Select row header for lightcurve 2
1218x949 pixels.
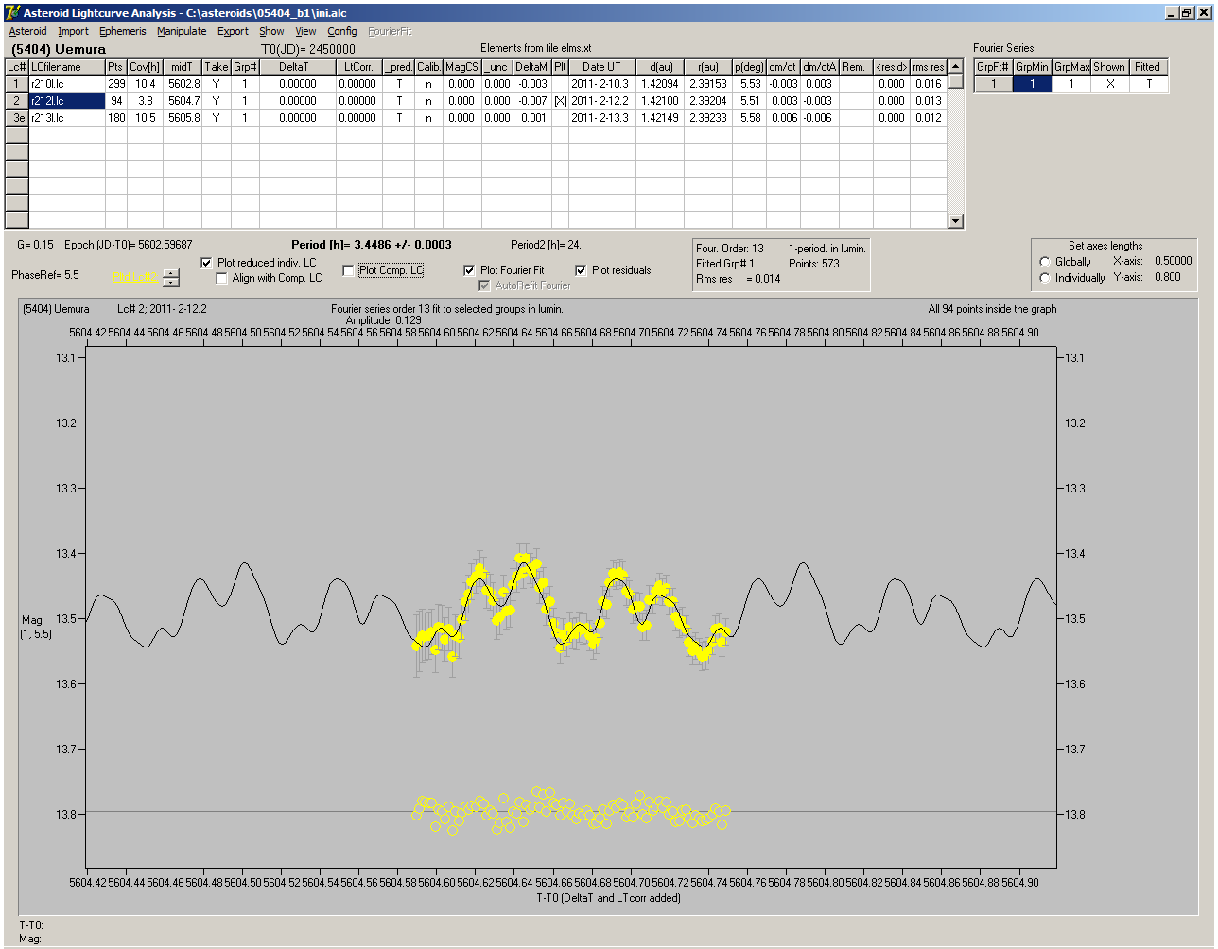(17, 101)
